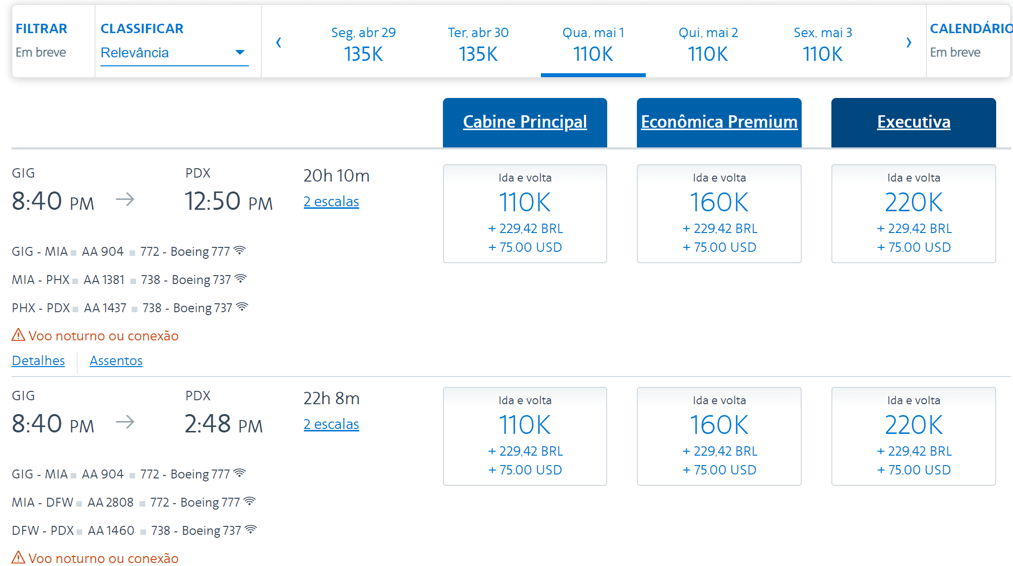Expand 2 escalas for the 20h 10m flight

[x=331, y=202]
